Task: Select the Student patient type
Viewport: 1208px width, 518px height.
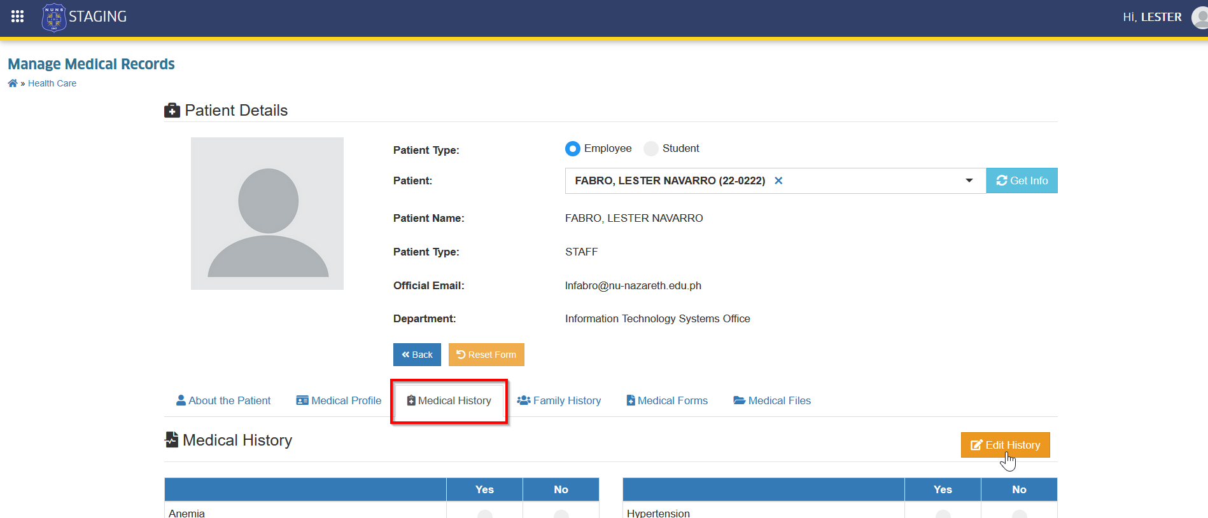Action: click(x=651, y=149)
